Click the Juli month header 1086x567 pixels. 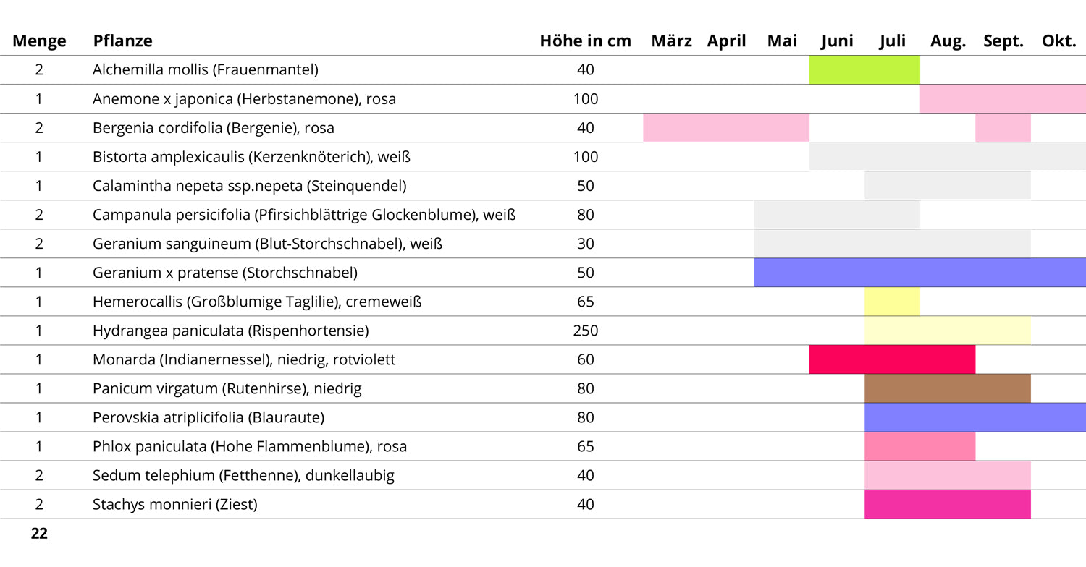[892, 41]
